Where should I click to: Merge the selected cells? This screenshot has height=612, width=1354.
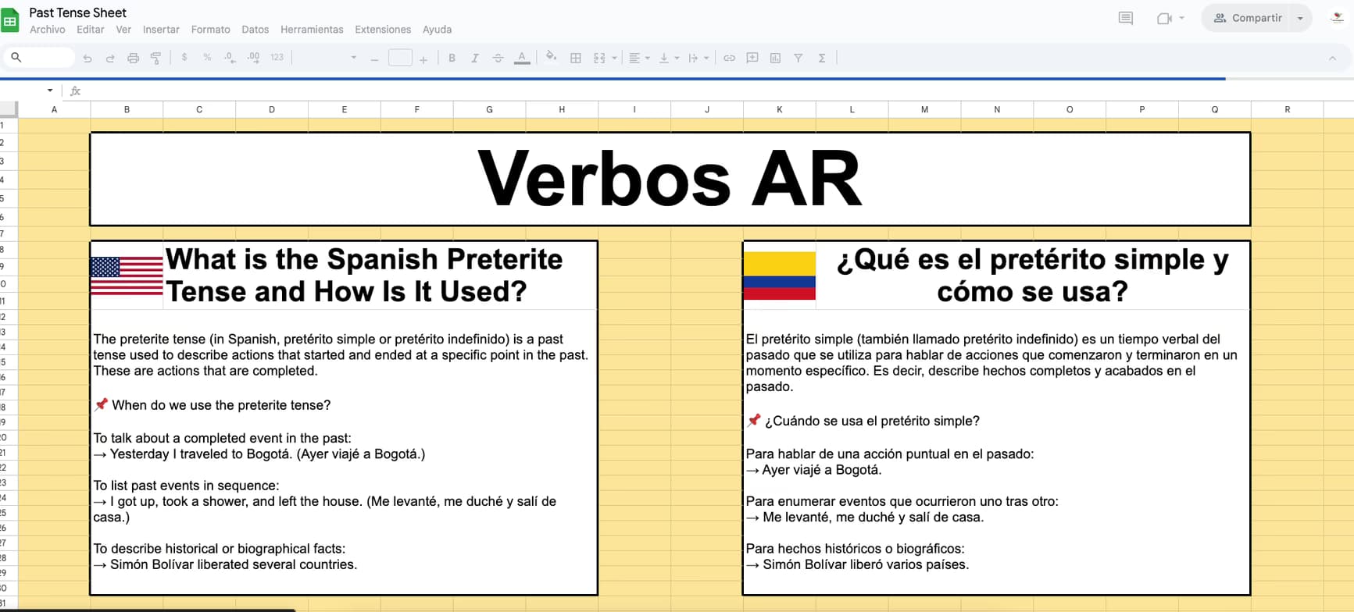point(599,58)
